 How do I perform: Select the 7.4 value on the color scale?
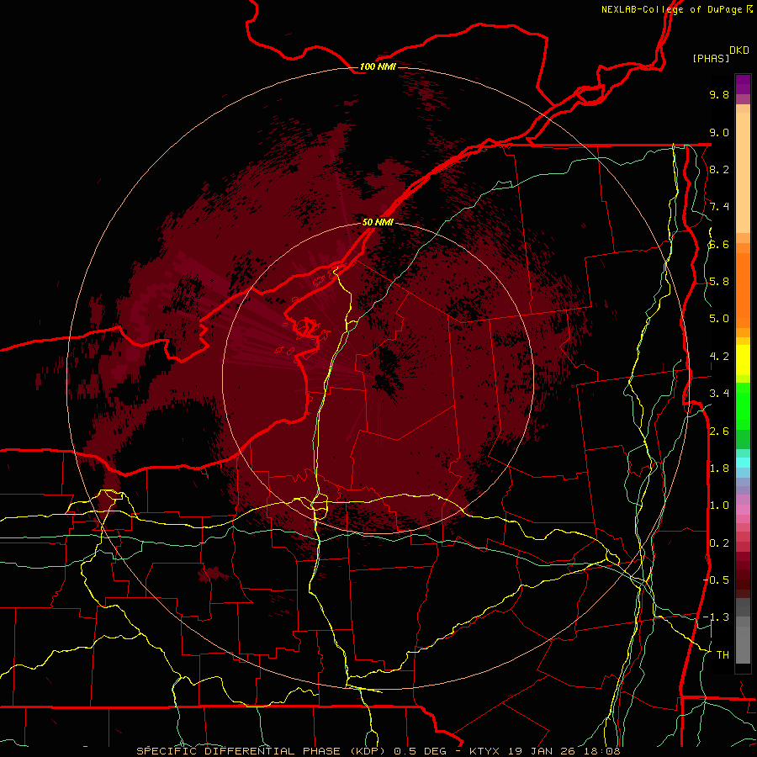click(x=719, y=207)
